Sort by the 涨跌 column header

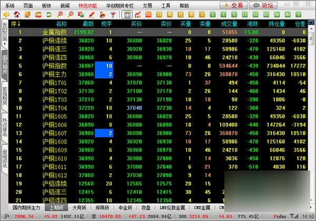coord(252,24)
